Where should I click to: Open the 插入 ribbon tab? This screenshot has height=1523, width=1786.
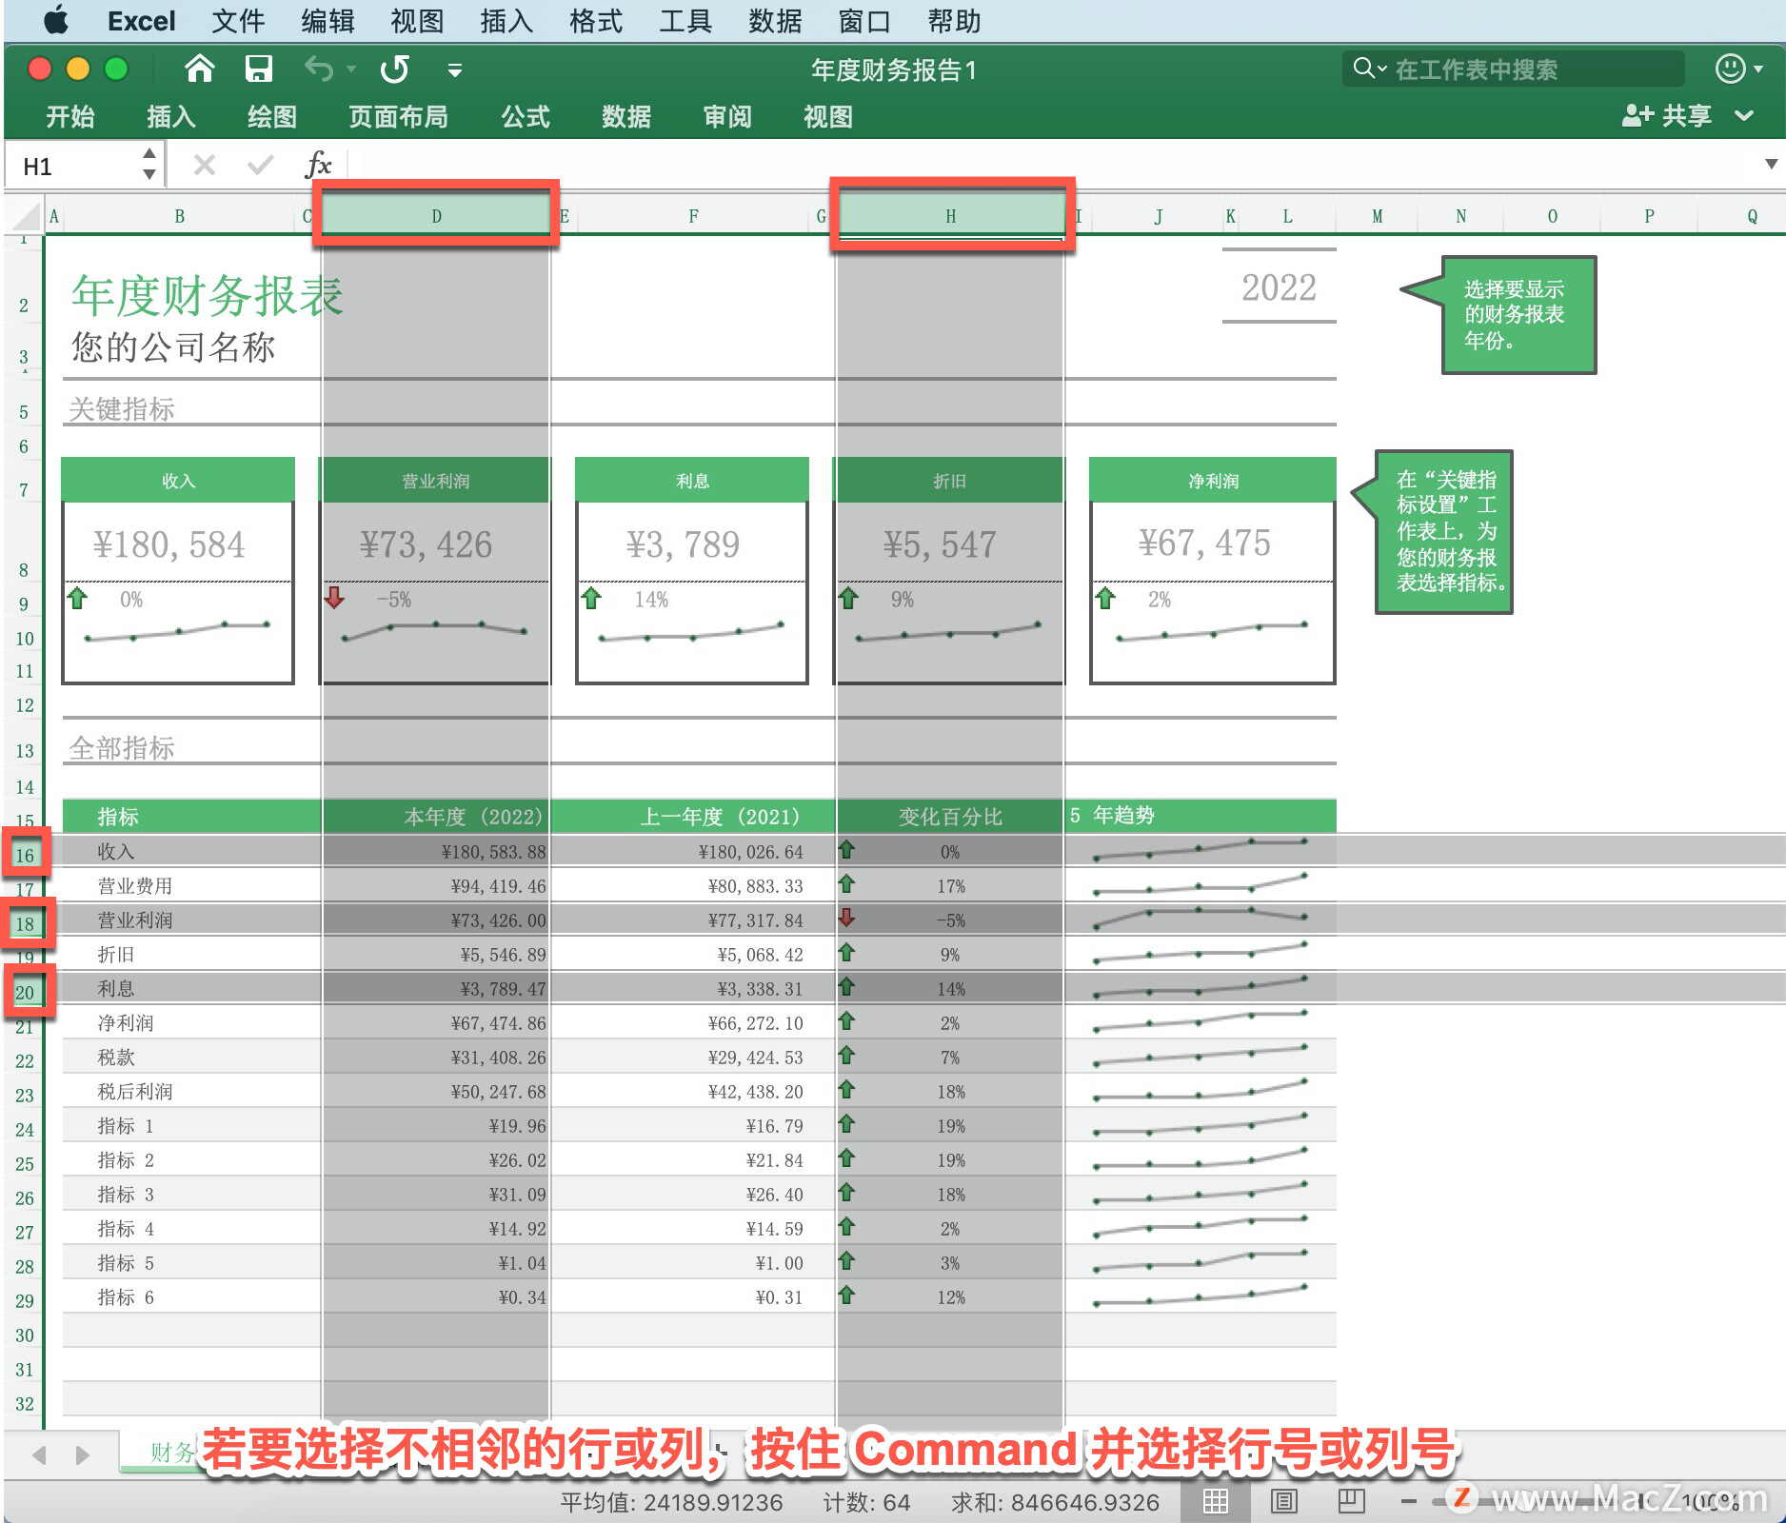171,116
